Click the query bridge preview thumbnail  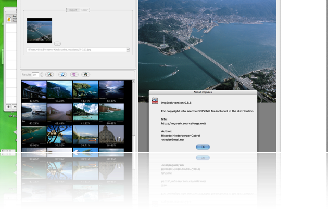40,30
